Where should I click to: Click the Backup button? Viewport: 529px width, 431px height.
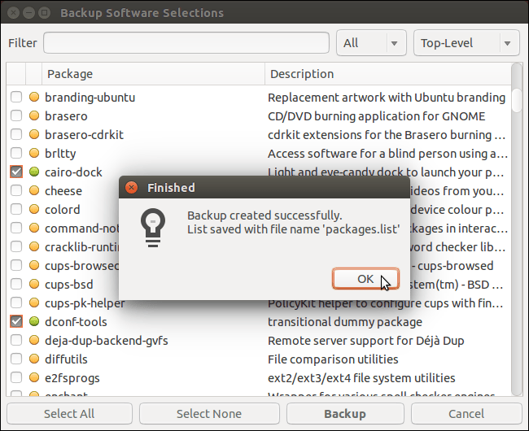click(345, 414)
